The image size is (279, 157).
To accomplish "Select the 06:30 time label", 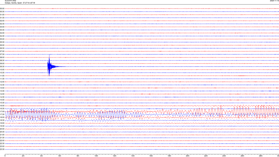I will coord(2,48).
